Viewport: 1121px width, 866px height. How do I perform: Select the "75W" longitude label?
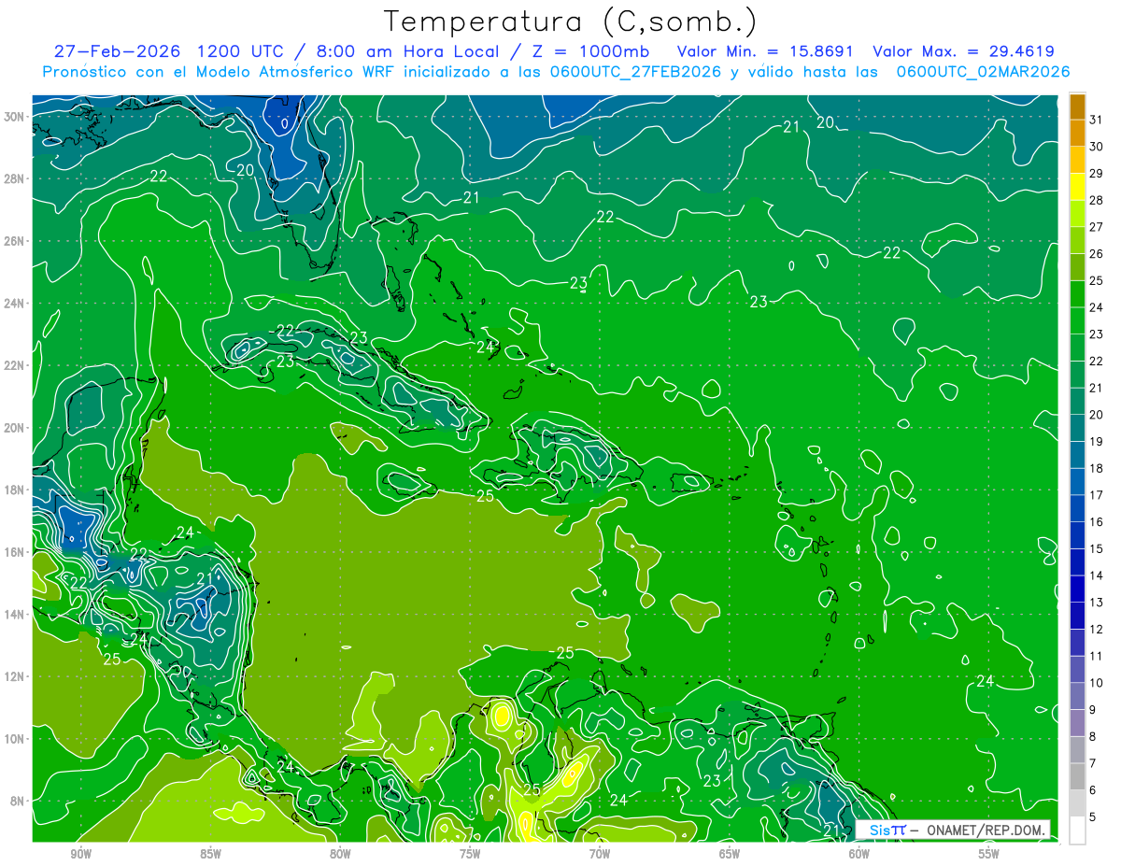470,854
